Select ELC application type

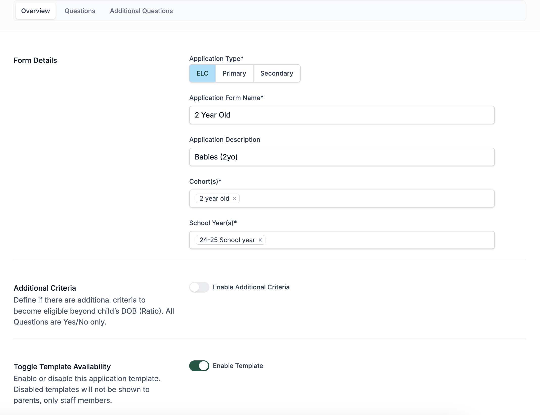coord(202,73)
